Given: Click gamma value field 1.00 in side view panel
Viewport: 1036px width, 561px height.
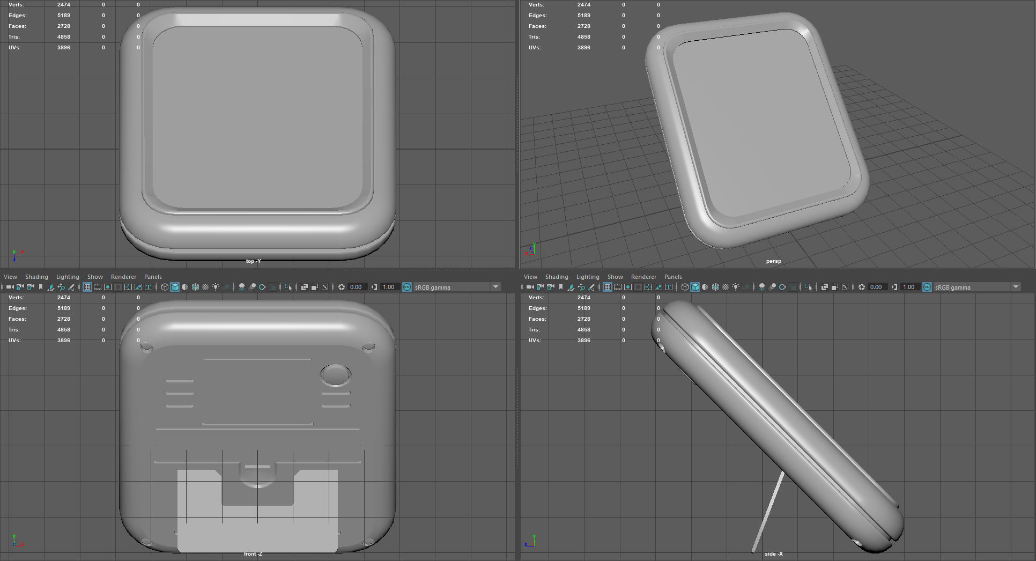Looking at the screenshot, I should (910, 287).
